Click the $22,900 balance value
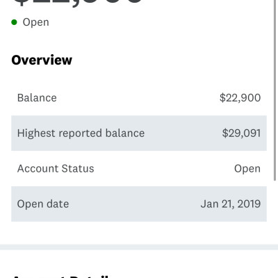Image resolution: width=278 pixels, height=278 pixels. (240, 98)
